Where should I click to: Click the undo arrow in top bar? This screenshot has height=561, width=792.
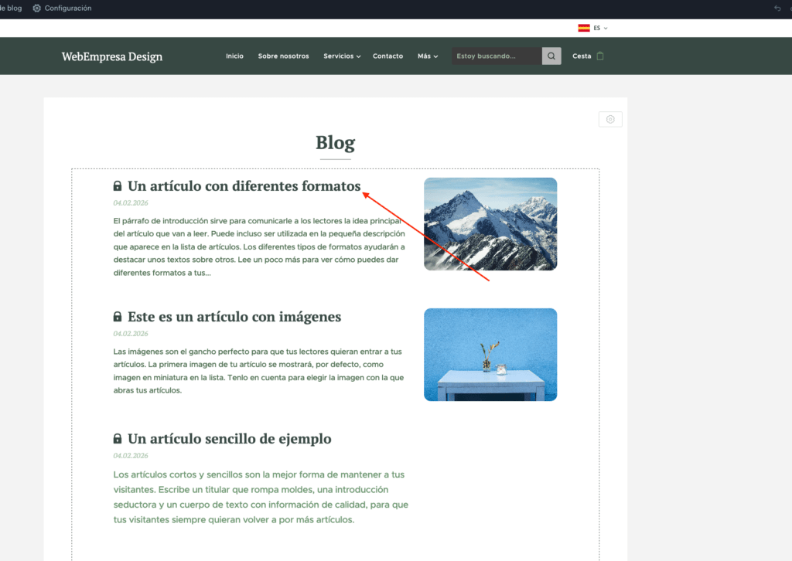[777, 8]
